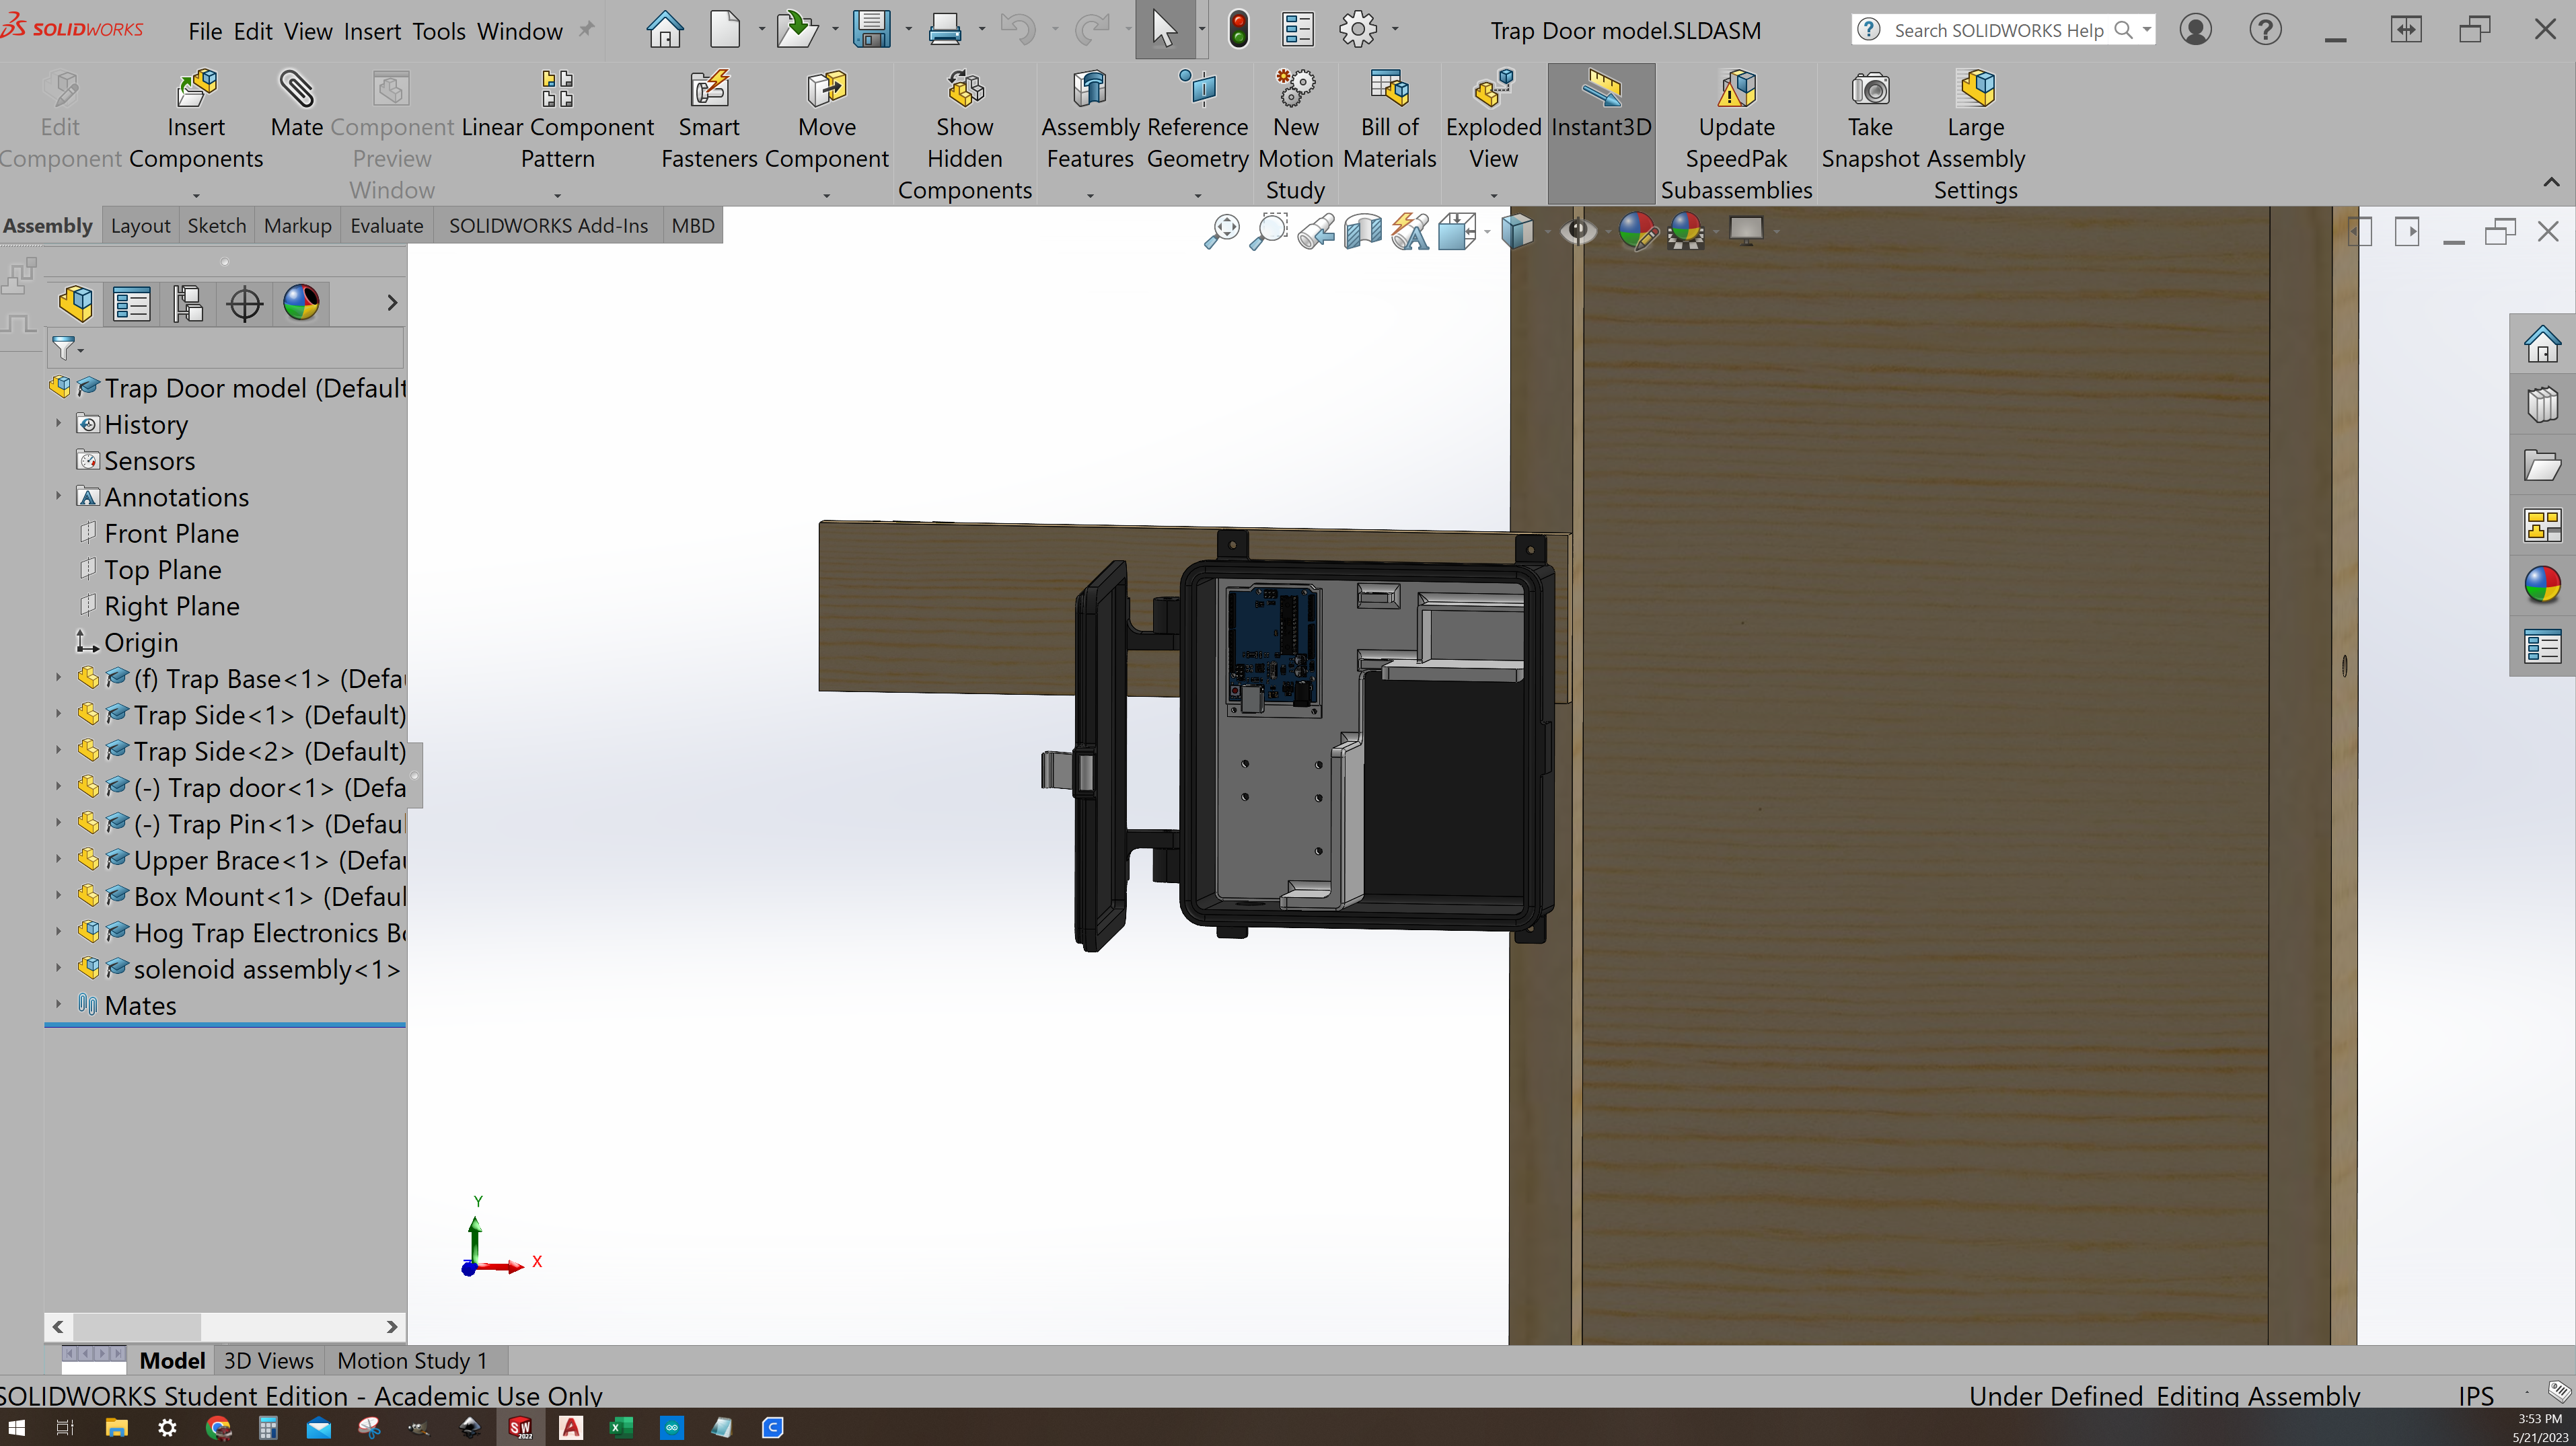The image size is (2576, 1446).
Task: Expand Trap Base<1> in the feature tree
Action: tap(58, 678)
